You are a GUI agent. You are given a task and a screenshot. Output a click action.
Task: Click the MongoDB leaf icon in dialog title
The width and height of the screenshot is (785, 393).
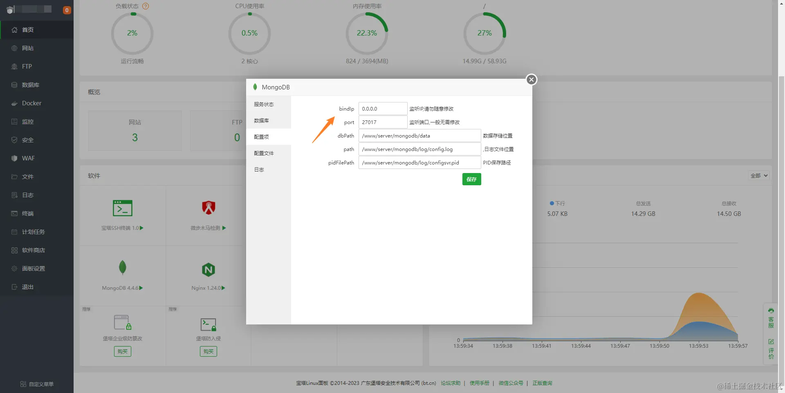click(x=255, y=87)
